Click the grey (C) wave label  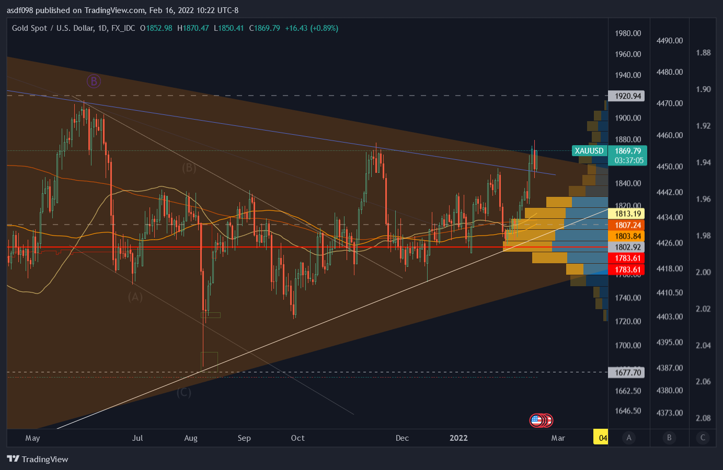(x=183, y=392)
